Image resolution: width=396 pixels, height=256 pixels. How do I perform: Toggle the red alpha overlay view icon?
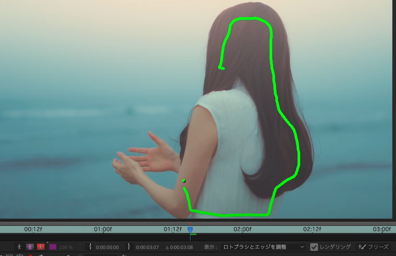[x=41, y=247]
